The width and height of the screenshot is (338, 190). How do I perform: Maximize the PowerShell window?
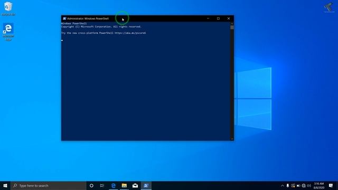click(218, 18)
